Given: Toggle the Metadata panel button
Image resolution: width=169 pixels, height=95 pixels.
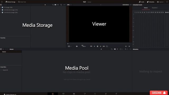Looking at the screenshot, I should click(151, 2).
